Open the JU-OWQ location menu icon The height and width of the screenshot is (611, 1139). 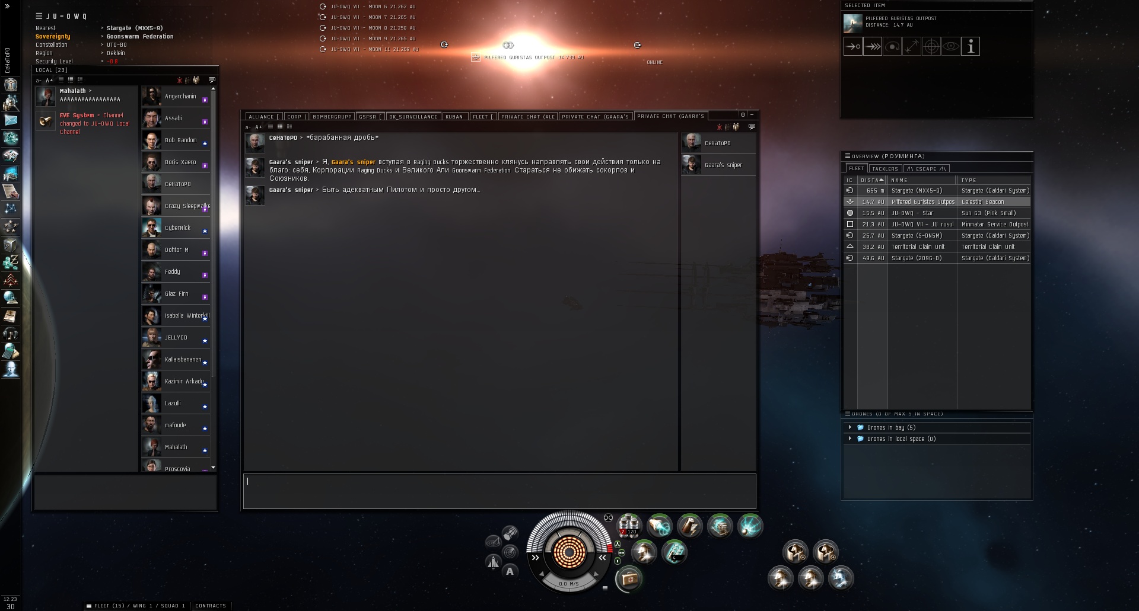coord(39,16)
